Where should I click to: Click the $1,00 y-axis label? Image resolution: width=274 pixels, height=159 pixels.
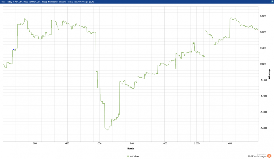tap(263, 48)
